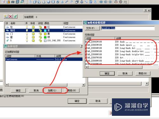Screen dimensions: 159x119
Task: Open the red color swatch of layer 柱
Action: pyautogui.click(x=45, y=27)
